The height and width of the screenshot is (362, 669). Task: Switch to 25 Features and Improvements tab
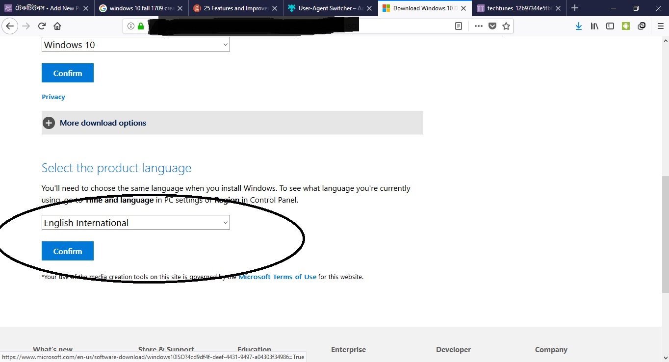pos(236,8)
